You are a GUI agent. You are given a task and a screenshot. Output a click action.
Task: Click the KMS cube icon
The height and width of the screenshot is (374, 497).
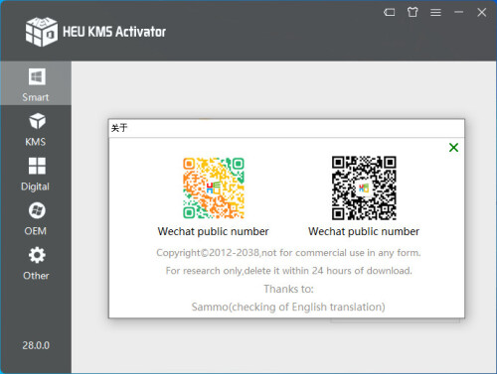(37, 121)
